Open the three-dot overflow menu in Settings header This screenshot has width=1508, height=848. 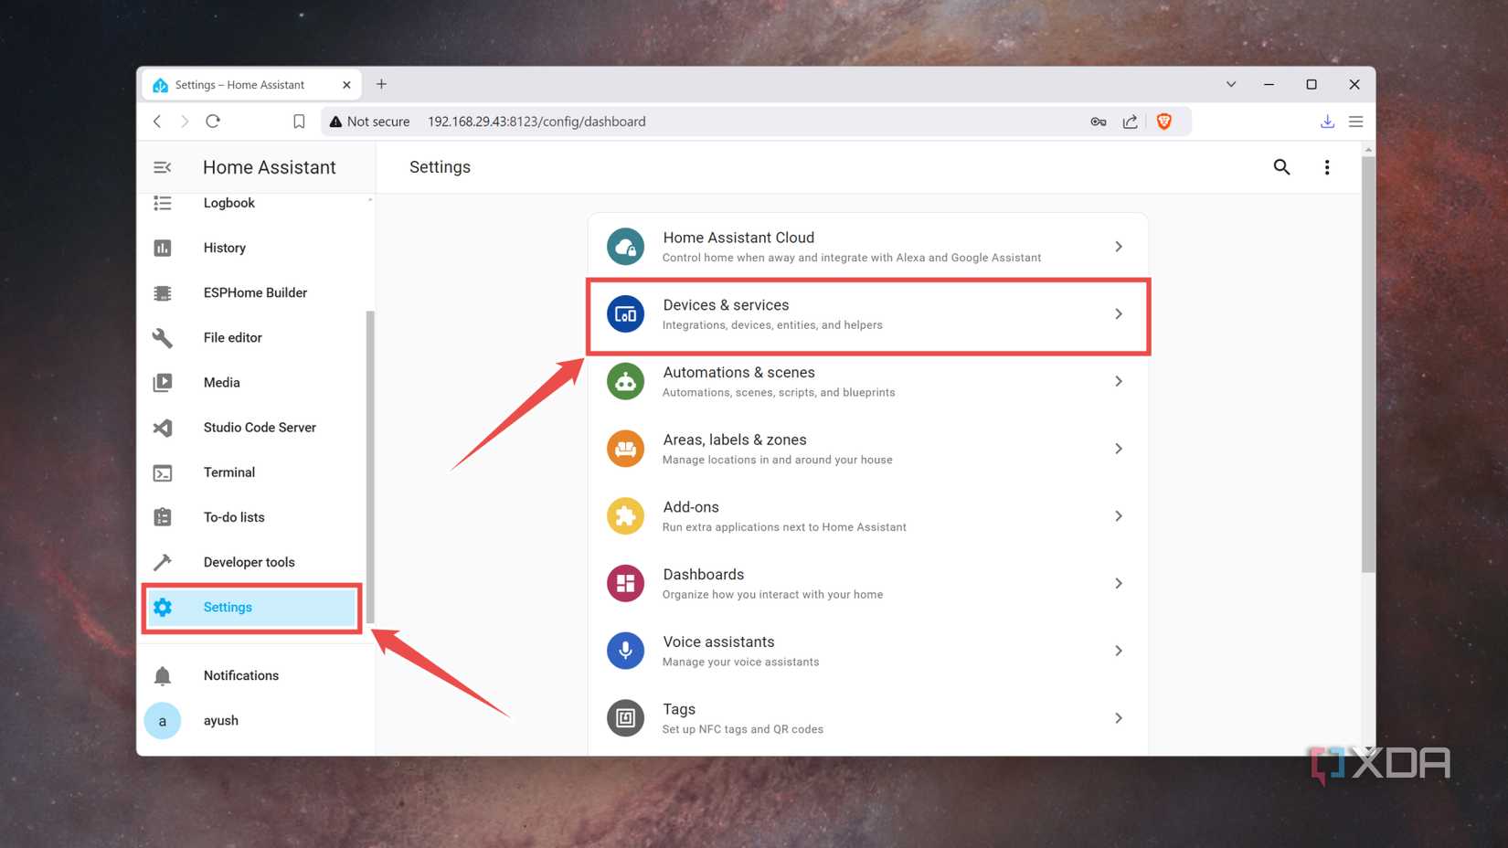[x=1327, y=167]
